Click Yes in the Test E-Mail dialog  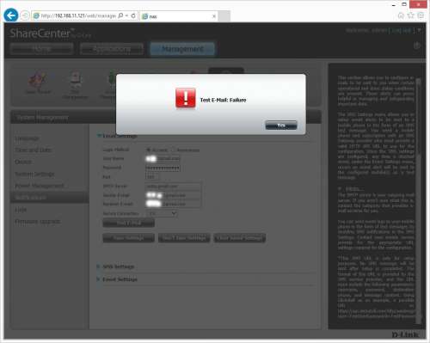pyautogui.click(x=281, y=126)
